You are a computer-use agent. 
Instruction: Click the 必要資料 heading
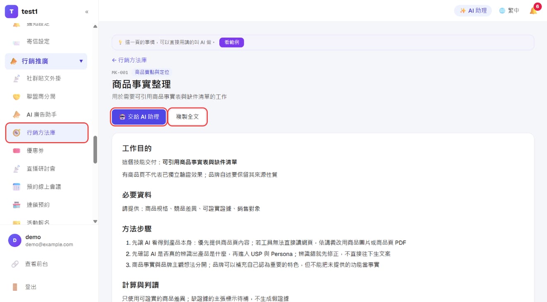point(137,195)
